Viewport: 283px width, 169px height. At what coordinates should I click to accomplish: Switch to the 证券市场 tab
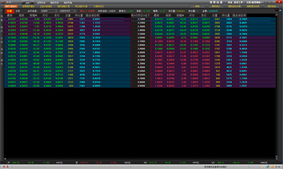click(41, 2)
